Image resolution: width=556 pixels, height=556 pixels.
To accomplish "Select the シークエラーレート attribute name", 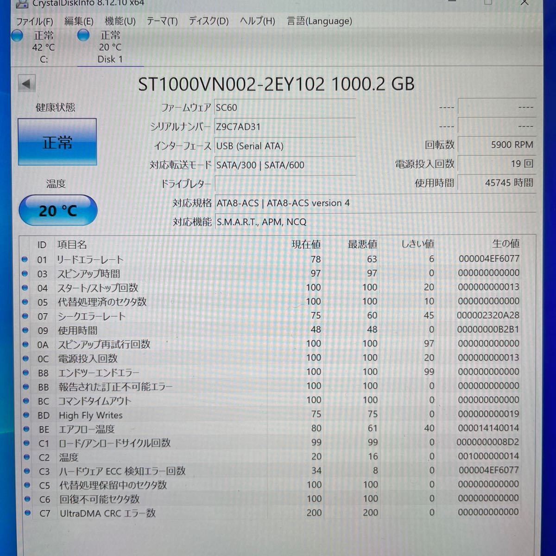I will (x=92, y=316).
